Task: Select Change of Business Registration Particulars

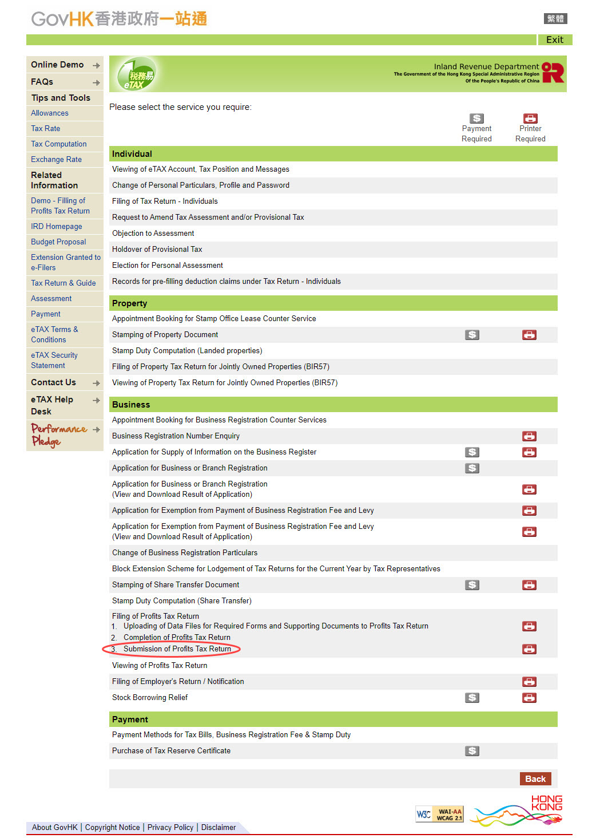Action: coord(185,553)
